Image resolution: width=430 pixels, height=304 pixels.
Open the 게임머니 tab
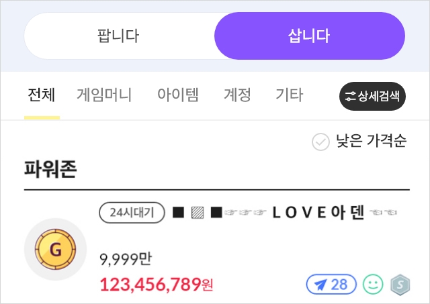tap(104, 95)
